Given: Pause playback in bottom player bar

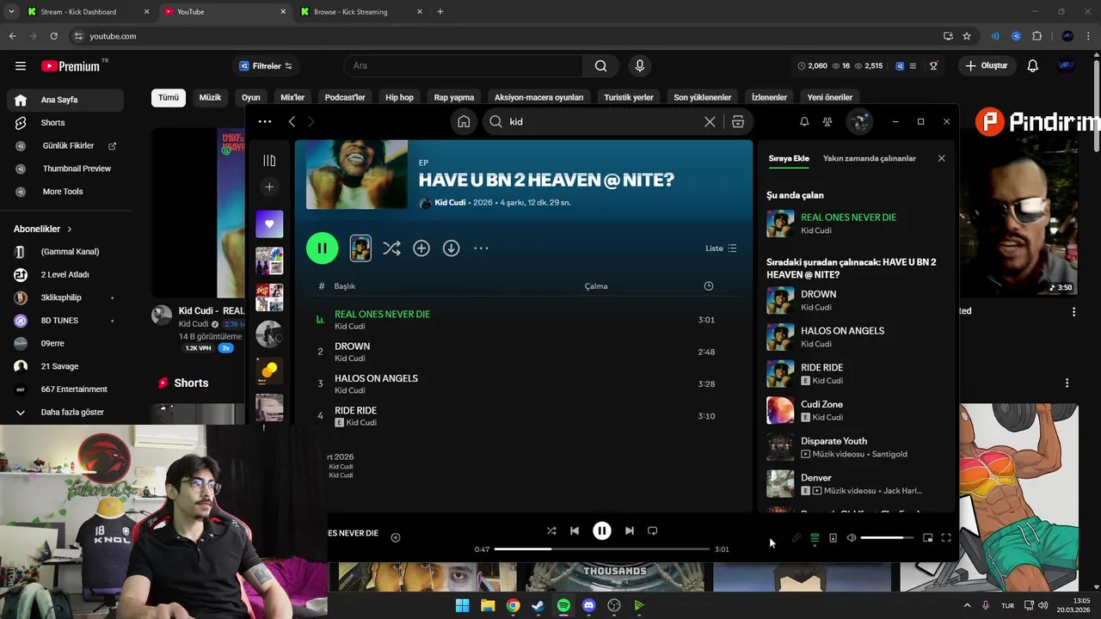Looking at the screenshot, I should tap(602, 531).
